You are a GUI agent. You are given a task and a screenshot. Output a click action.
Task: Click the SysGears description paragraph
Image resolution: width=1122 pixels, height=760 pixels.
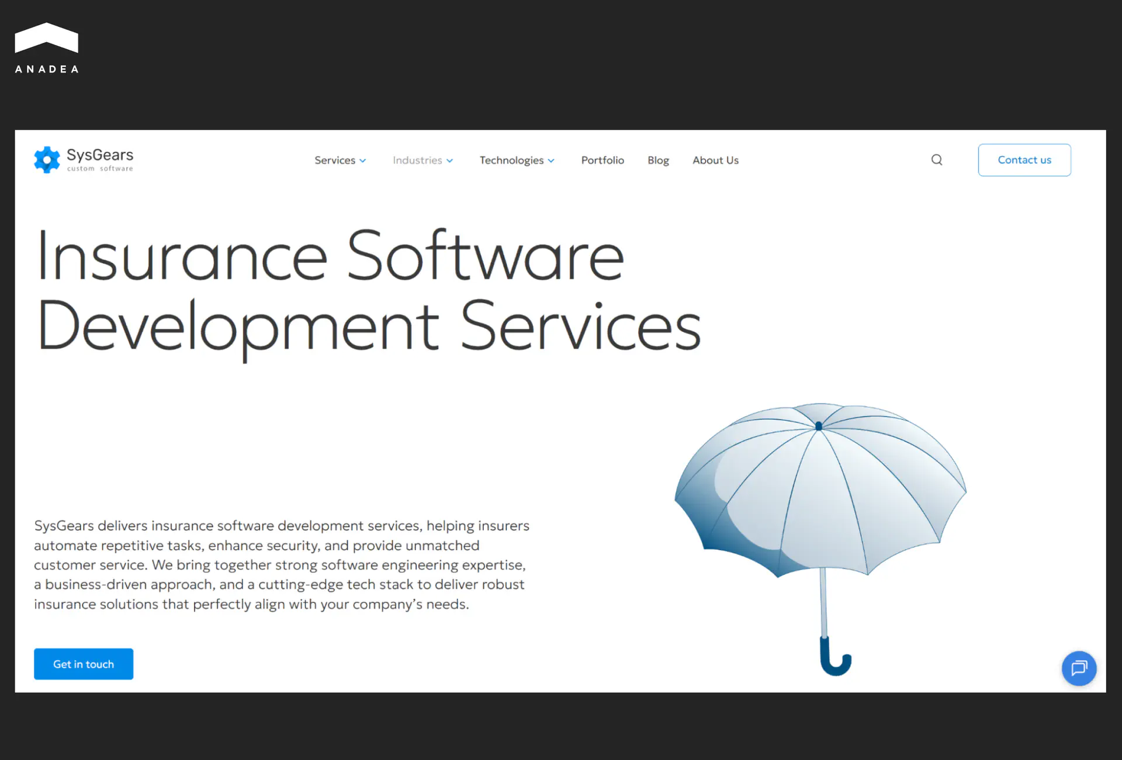(x=282, y=565)
